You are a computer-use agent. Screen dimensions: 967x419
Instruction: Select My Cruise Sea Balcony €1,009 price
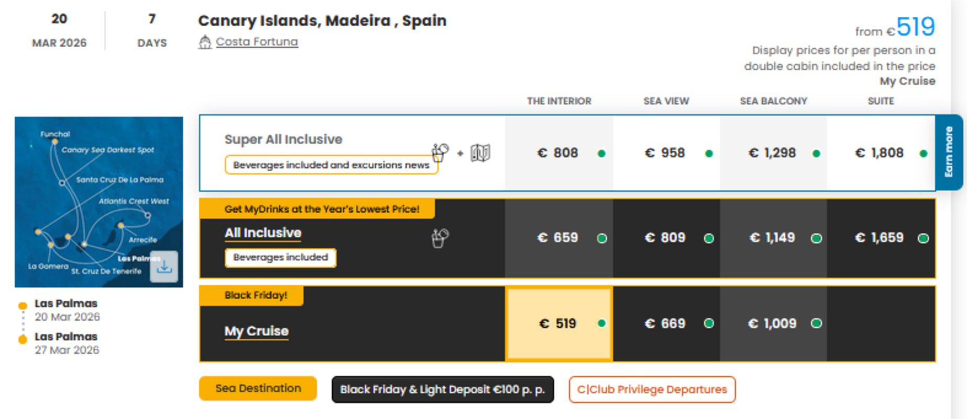[x=773, y=324]
